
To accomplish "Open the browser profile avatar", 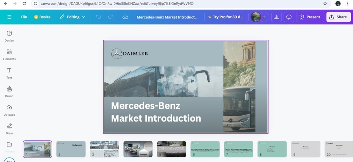I will pyautogui.click(x=338, y=4).
